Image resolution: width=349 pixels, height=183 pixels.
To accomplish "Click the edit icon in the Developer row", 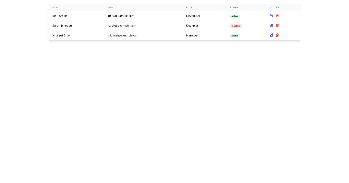I will tap(271, 15).
